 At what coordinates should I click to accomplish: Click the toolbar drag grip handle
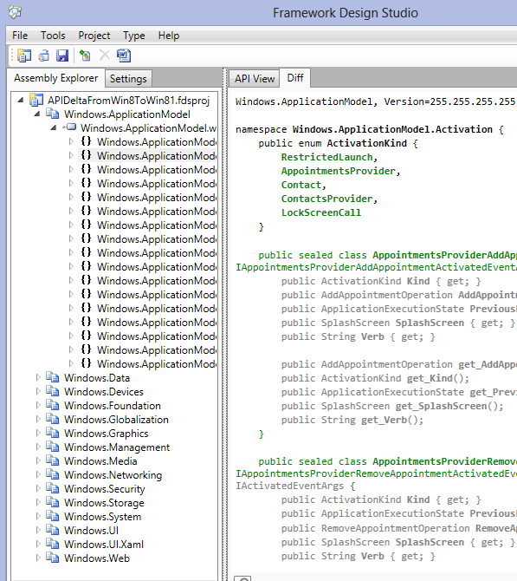pyautogui.click(x=13, y=55)
